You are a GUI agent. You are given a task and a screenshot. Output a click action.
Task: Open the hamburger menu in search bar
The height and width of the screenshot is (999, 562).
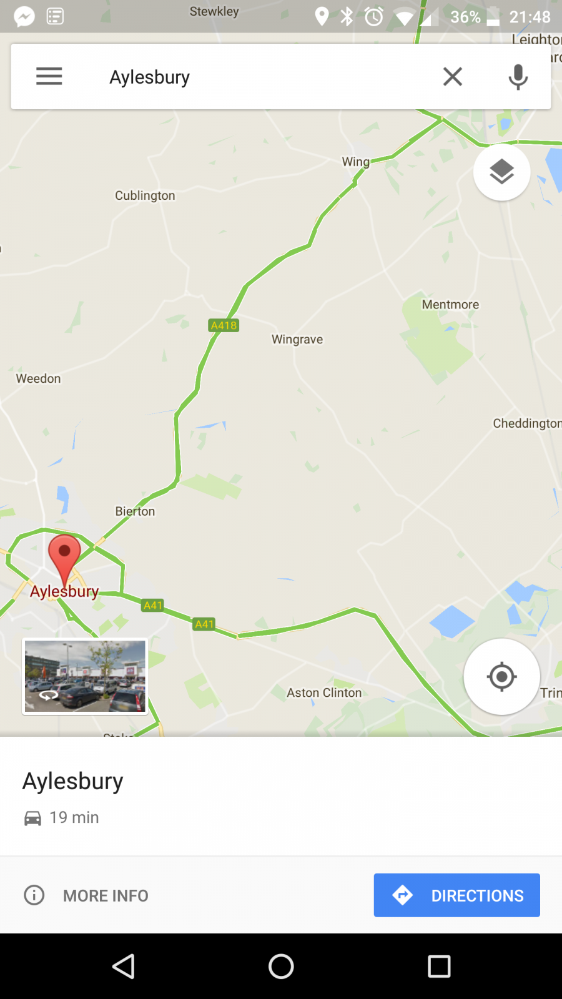(x=49, y=76)
